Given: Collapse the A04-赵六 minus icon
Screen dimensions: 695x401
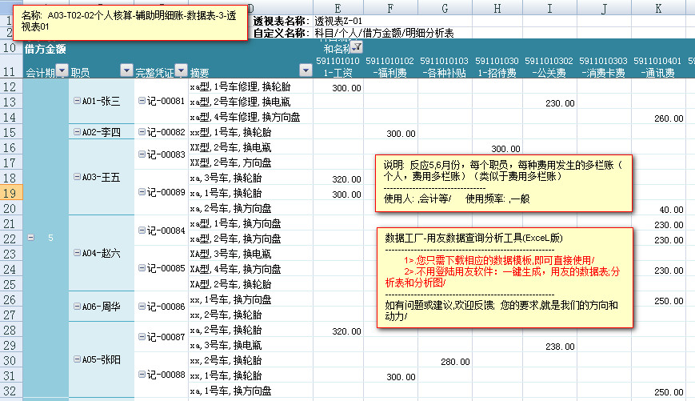Looking at the screenshot, I should 77,253.
